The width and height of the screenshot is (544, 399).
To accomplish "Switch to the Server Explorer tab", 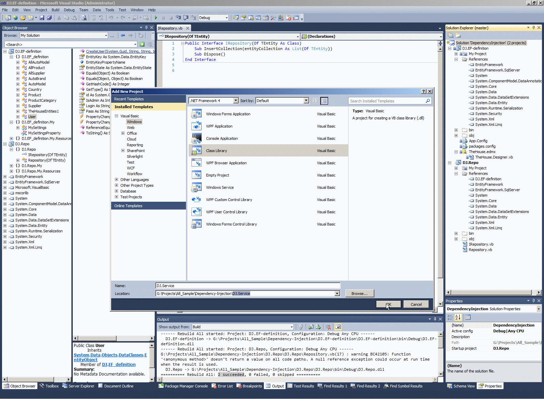I will click(79, 386).
